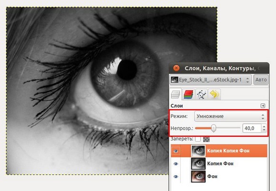Click the Фон layer thumbnail
Screen dimensions: 276x191
198,176
